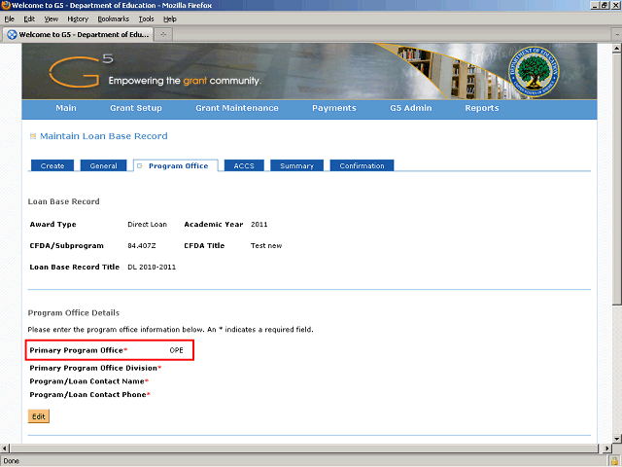Click the title value DL 2010-2011
622x467 pixels.
pos(152,268)
